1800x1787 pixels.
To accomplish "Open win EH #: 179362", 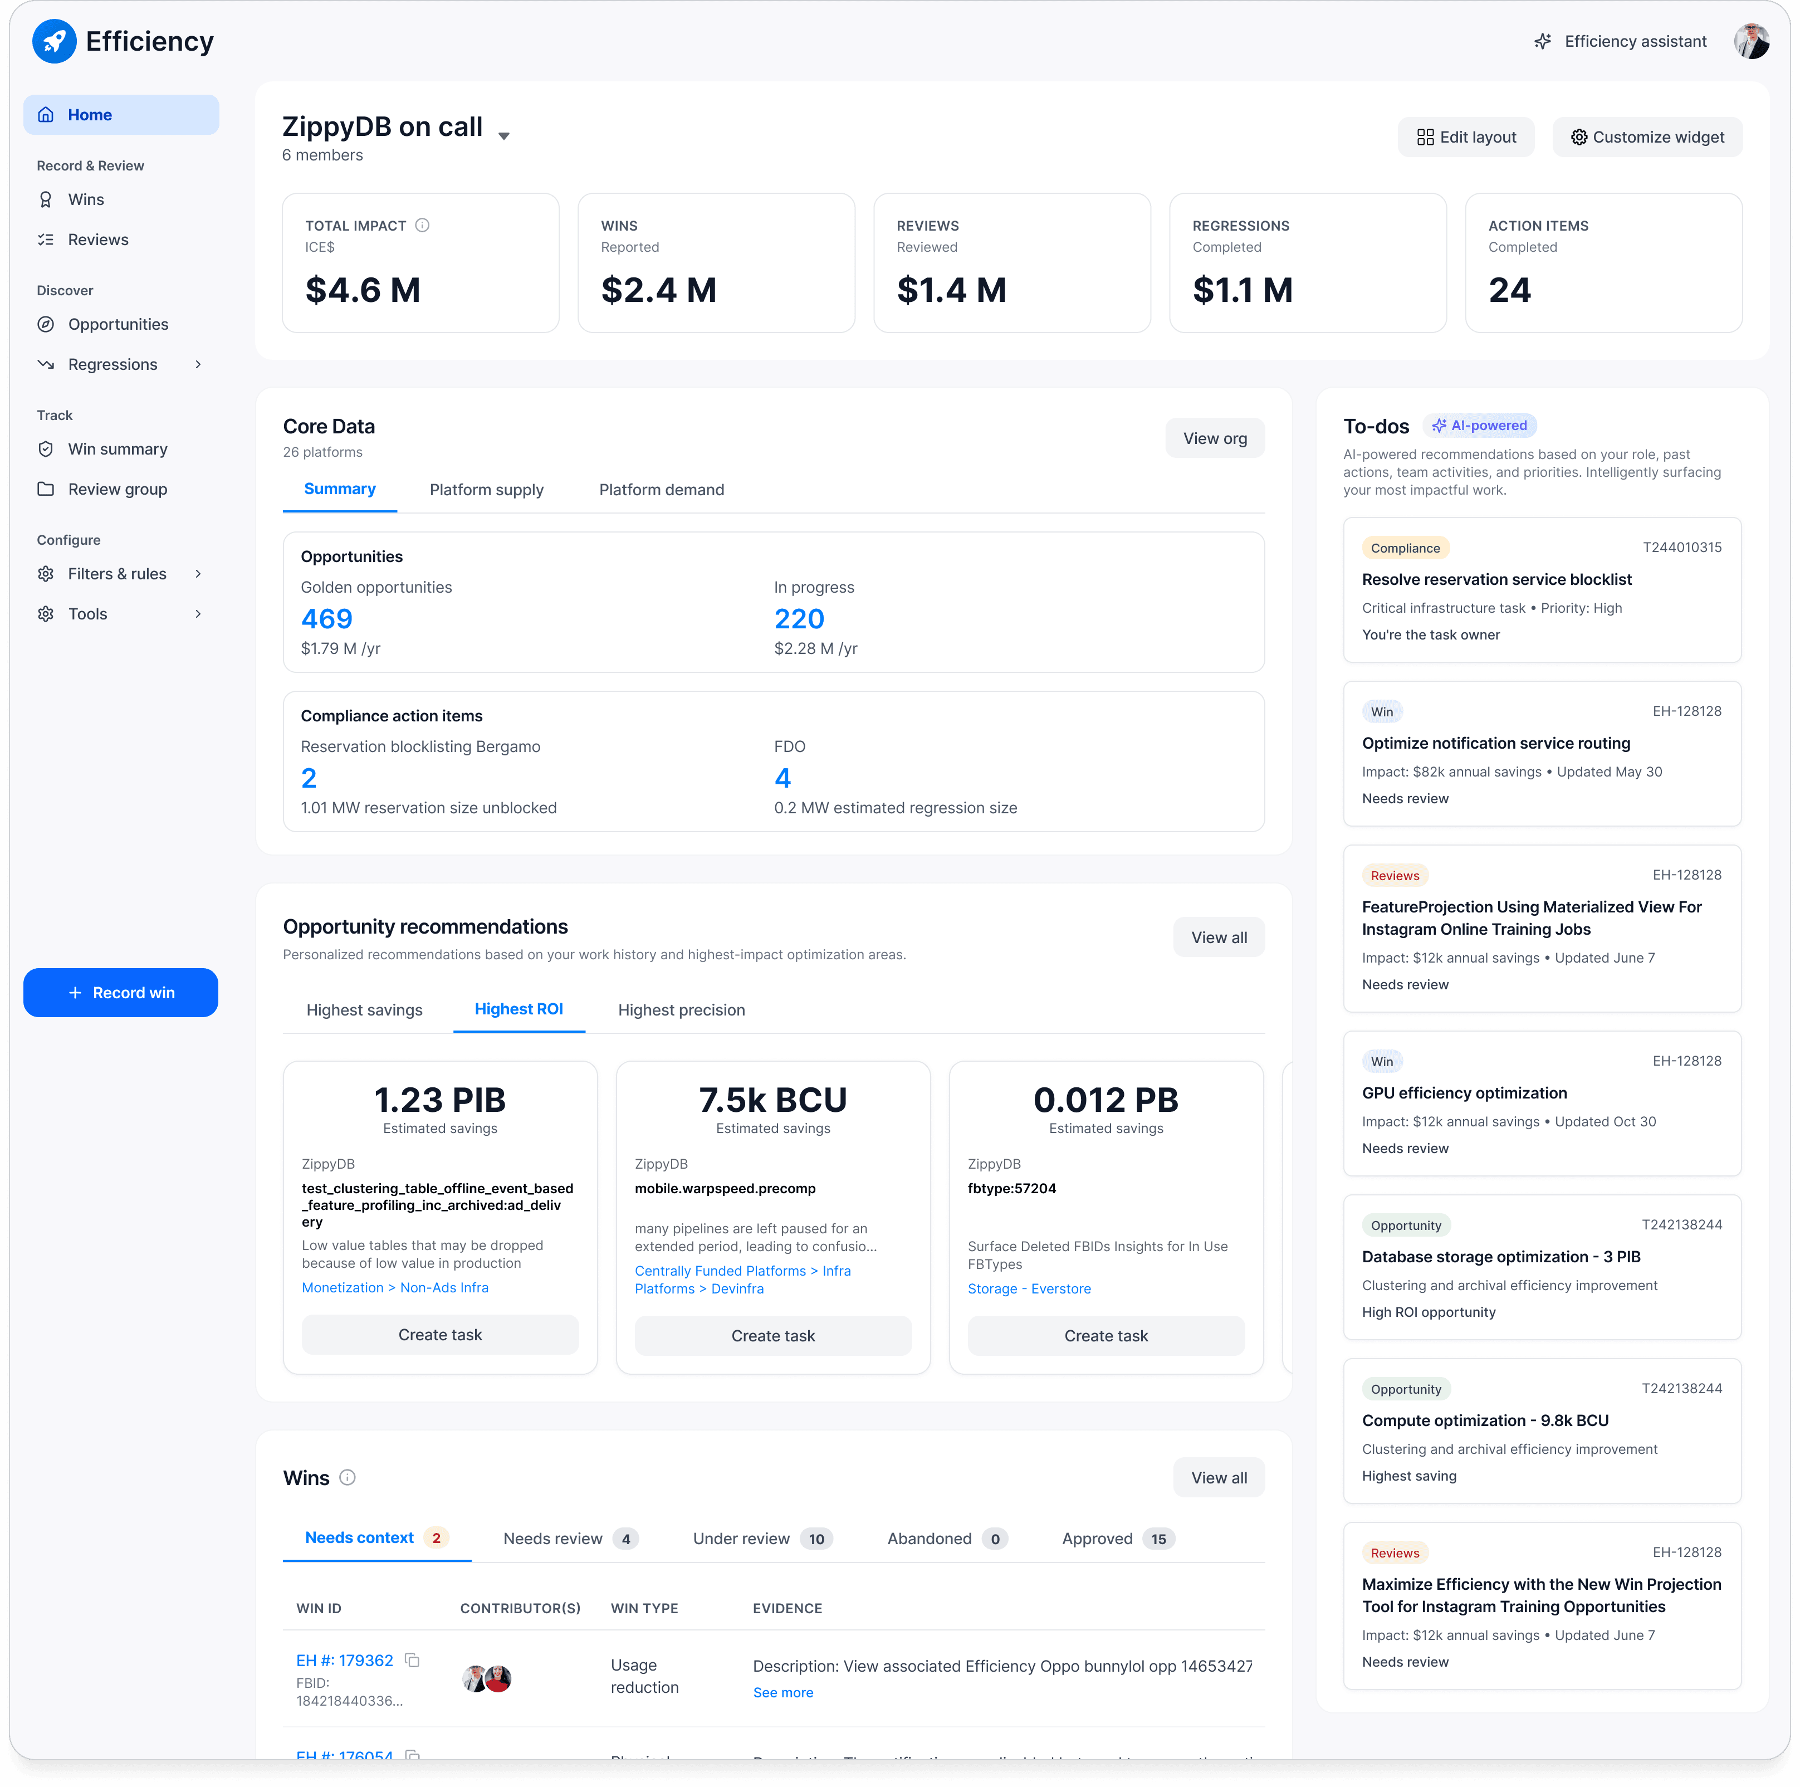I will 344,1661.
